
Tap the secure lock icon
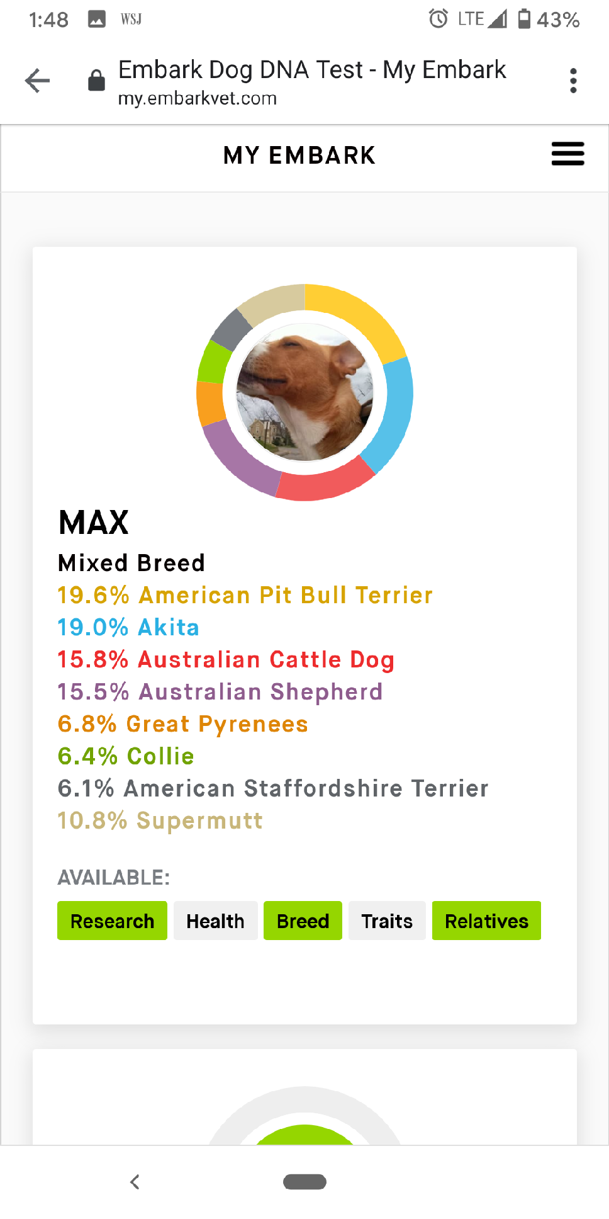pyautogui.click(x=96, y=81)
